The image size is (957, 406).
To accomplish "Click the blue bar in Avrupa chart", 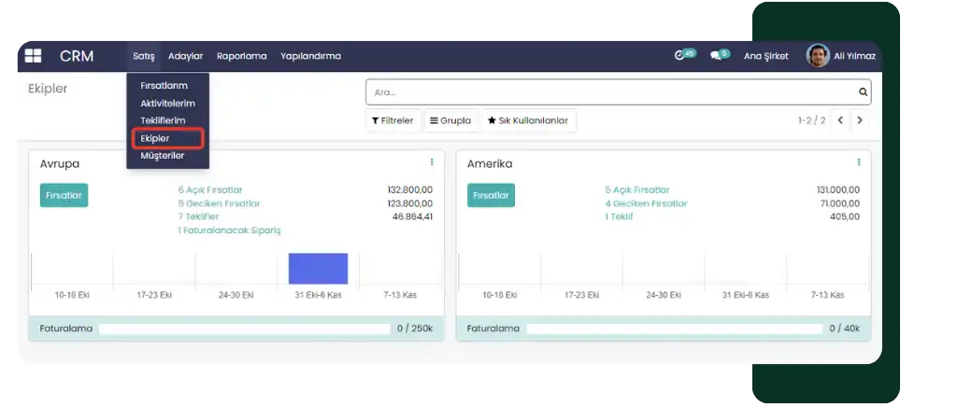I will point(318,268).
